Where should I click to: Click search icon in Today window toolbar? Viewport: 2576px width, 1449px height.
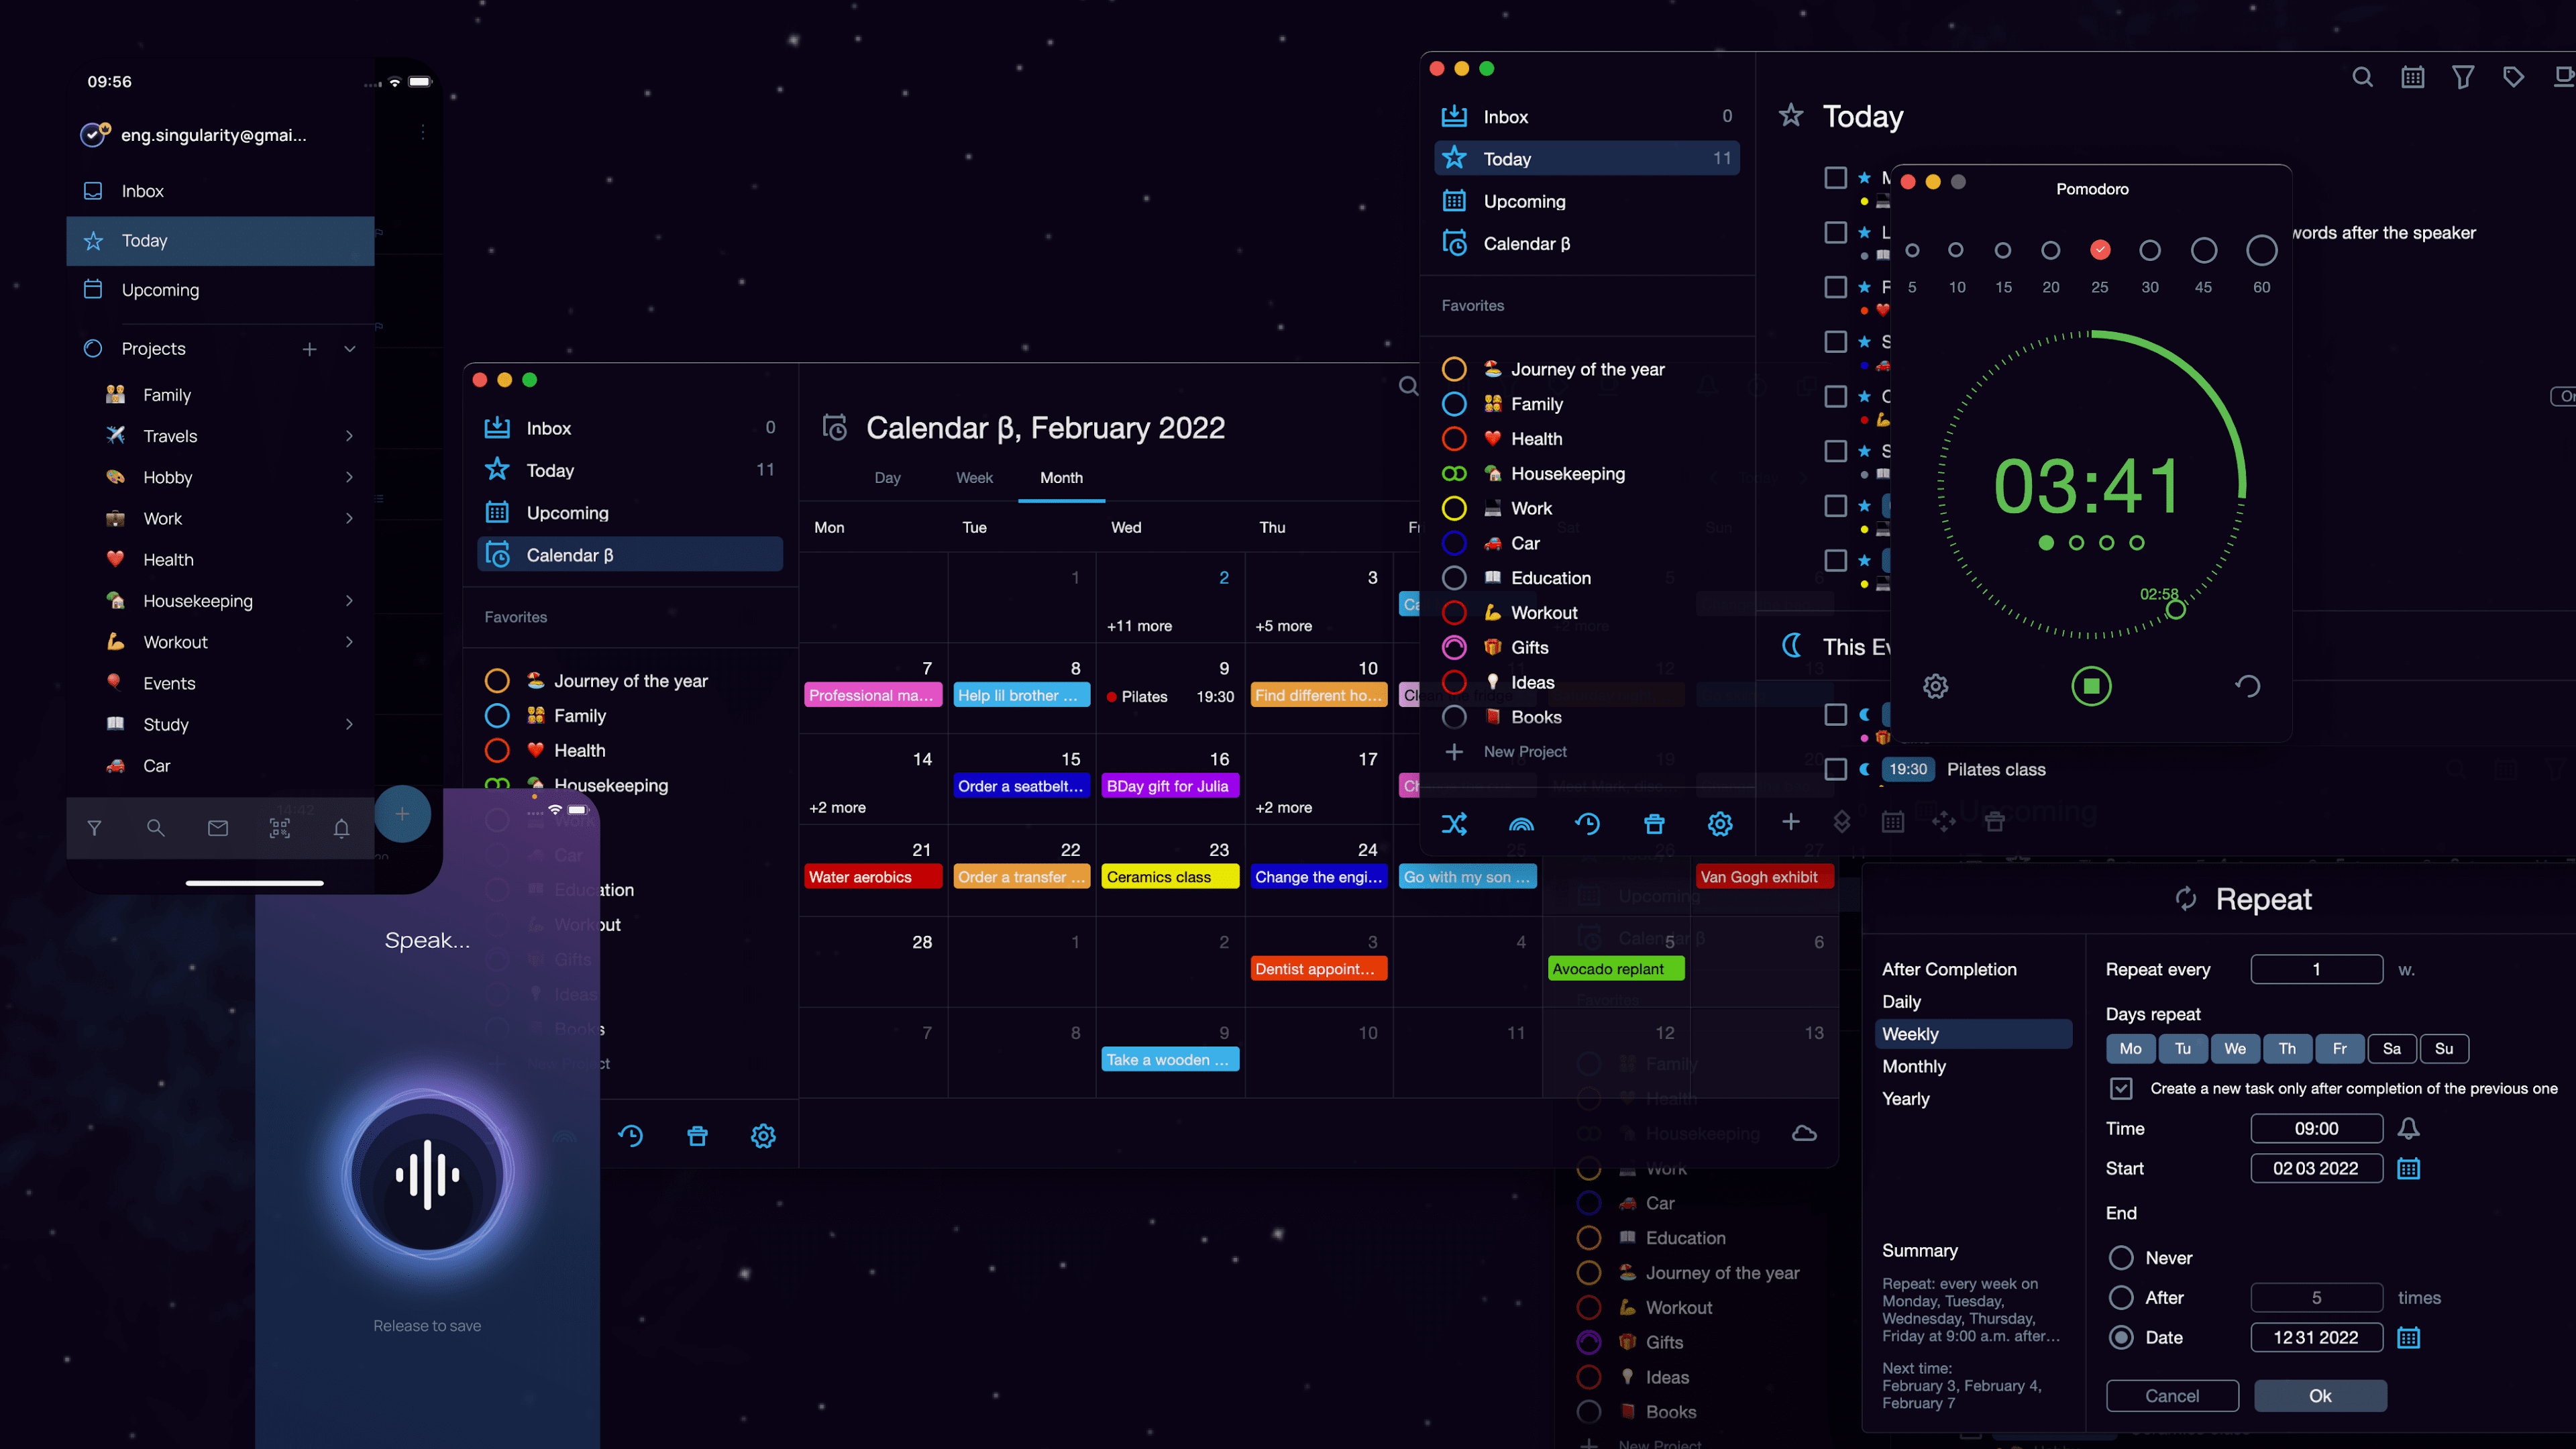(x=2362, y=77)
